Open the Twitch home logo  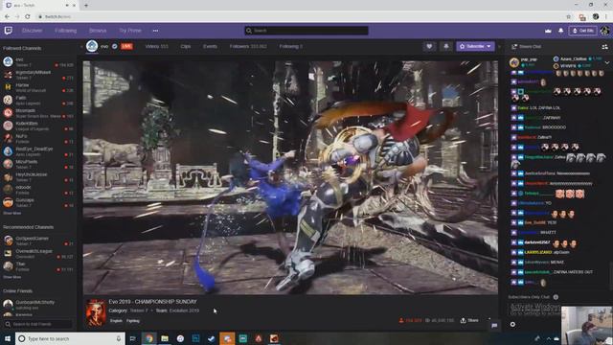9,30
